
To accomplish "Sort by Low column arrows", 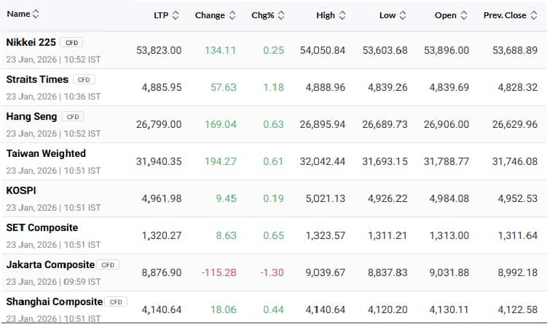I will click(403, 15).
